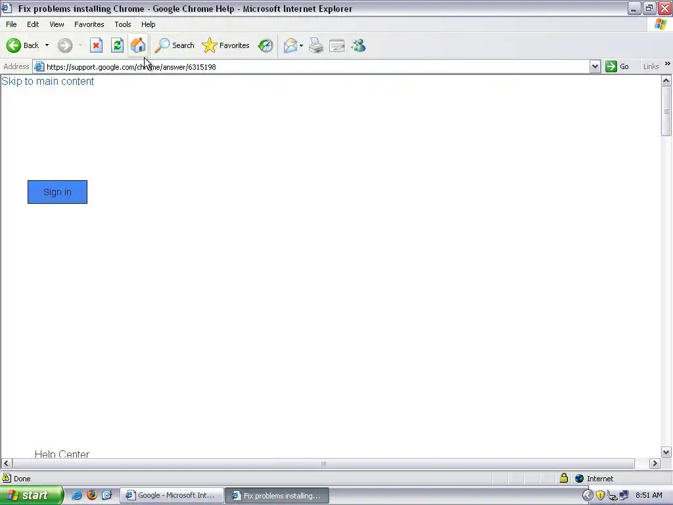Image resolution: width=673 pixels, height=505 pixels.
Task: Open the History clock icon
Action: coord(266,45)
